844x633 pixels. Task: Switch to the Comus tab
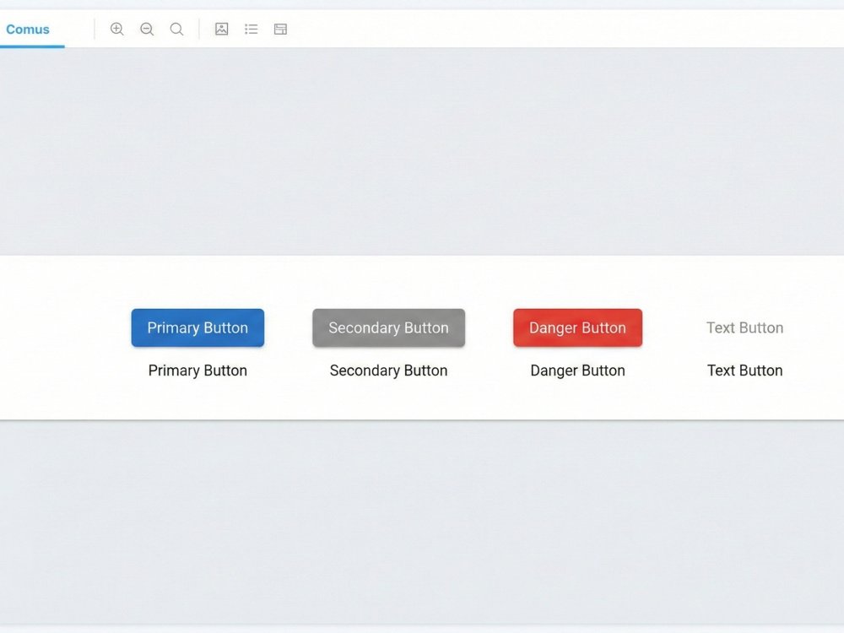point(28,30)
